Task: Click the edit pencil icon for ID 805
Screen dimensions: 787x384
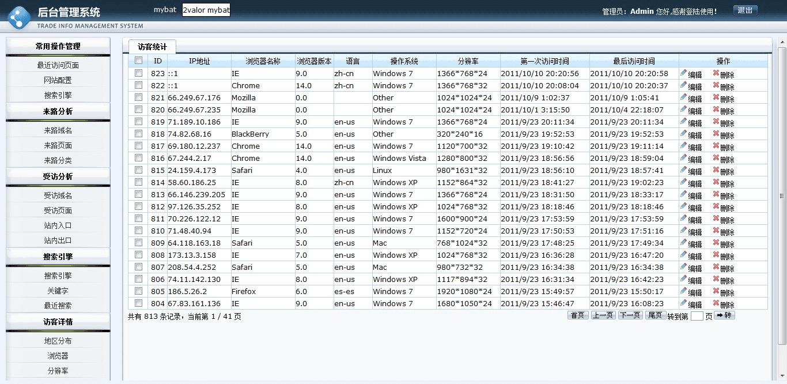Action: coord(684,291)
